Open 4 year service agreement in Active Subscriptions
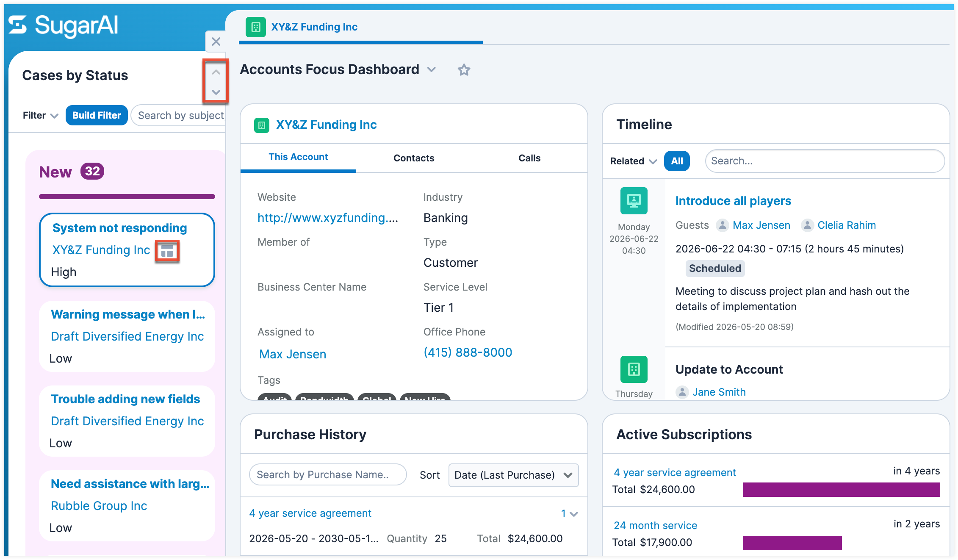958x560 pixels. (675, 473)
